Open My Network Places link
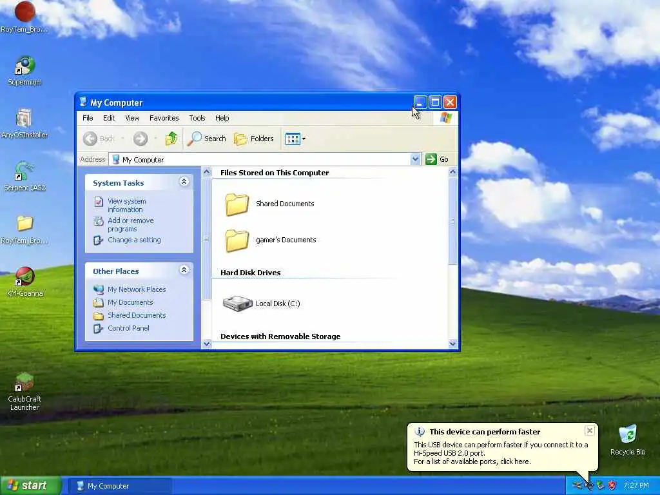Screen dimensions: 660x495 coord(137,289)
